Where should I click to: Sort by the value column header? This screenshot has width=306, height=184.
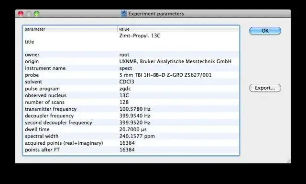[x=178, y=29]
